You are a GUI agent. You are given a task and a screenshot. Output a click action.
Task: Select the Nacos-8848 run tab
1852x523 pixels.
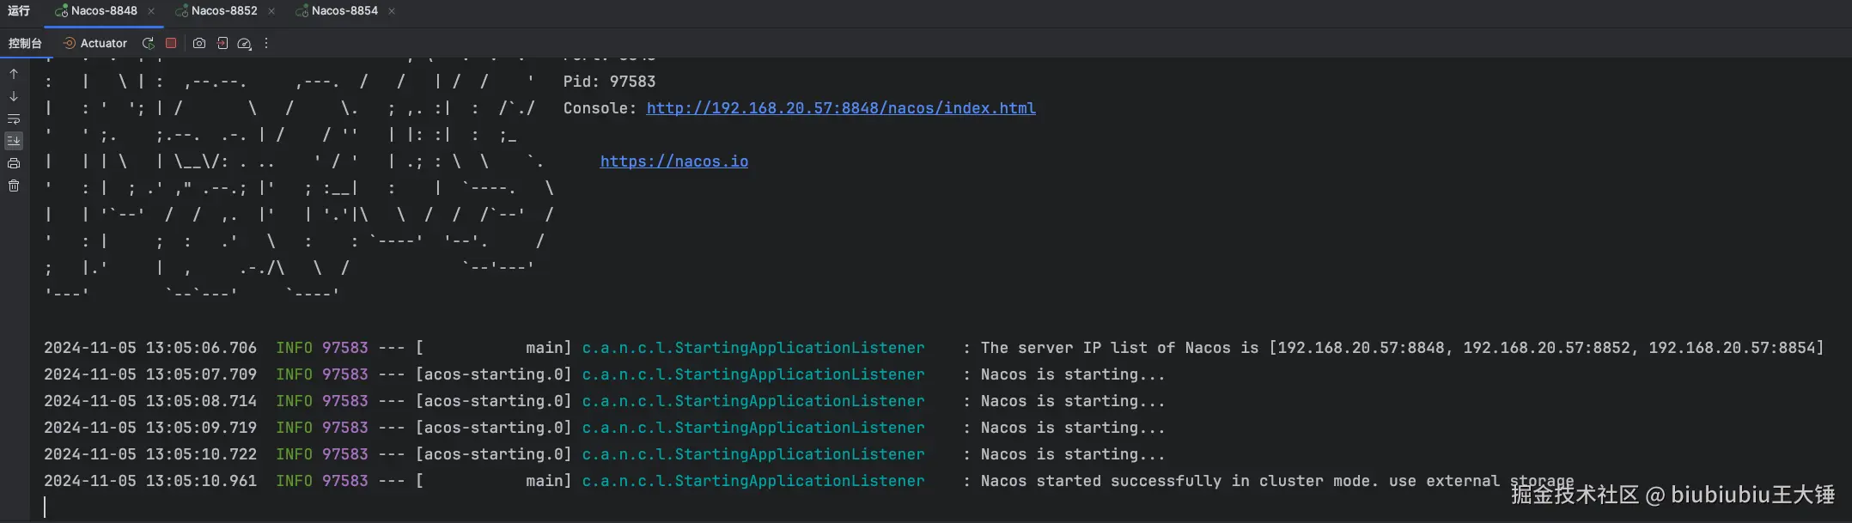click(103, 11)
